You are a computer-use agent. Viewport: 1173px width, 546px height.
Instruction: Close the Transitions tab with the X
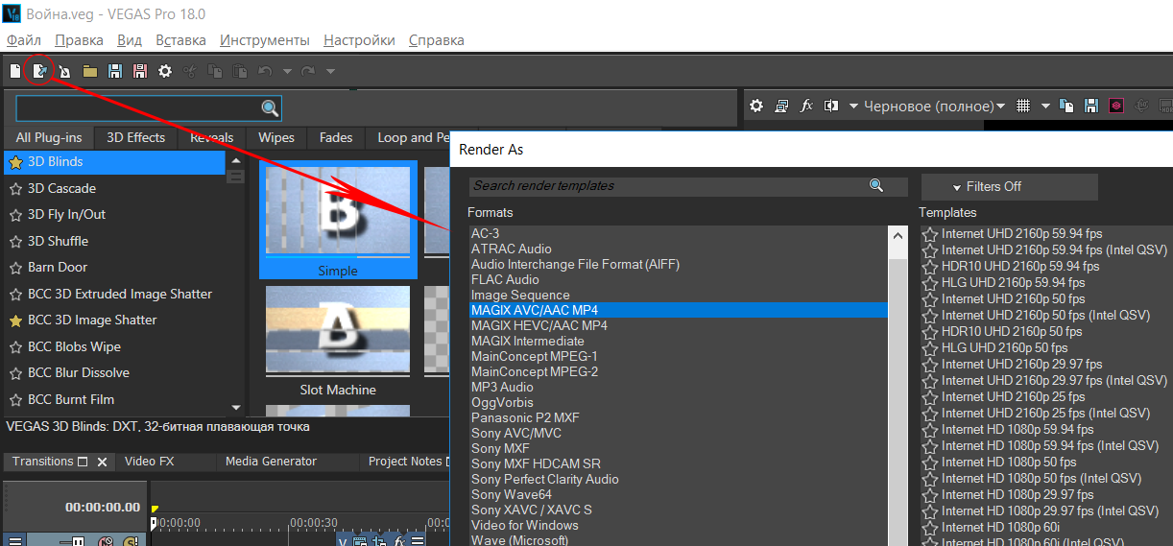coord(103,463)
